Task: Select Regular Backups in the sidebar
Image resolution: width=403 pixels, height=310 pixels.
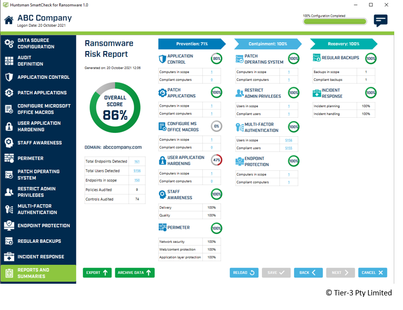Action: point(38,241)
